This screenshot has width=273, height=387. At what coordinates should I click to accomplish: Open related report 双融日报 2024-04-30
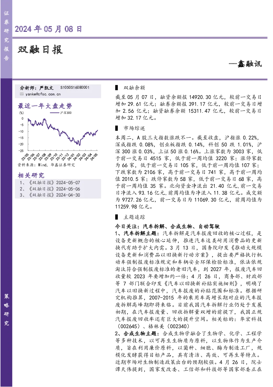[x=50, y=195]
